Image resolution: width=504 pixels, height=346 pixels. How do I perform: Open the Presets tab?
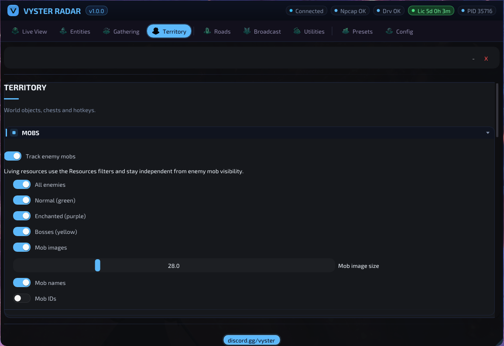[x=357, y=31]
